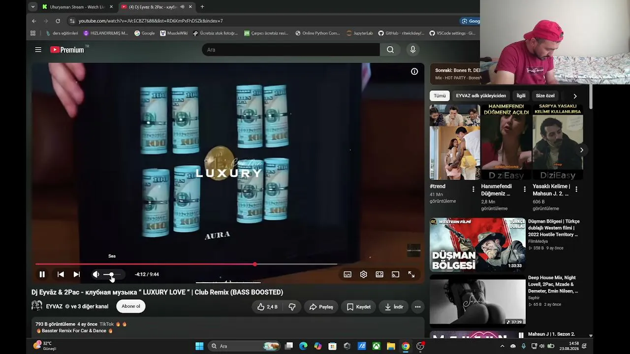Share the video using Paylaş
The height and width of the screenshot is (354, 630).
[321, 307]
